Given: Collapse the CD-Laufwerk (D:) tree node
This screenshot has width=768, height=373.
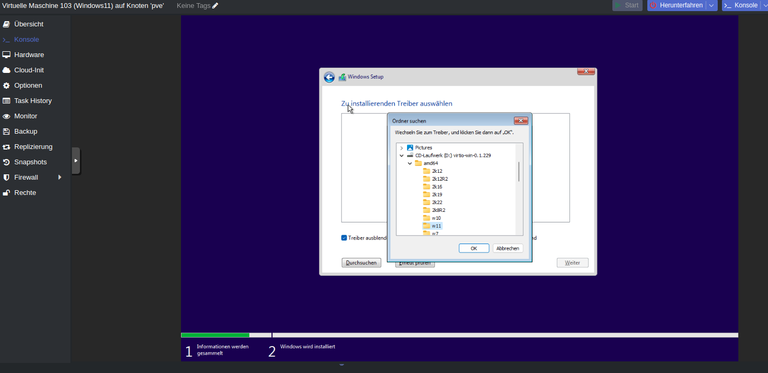Looking at the screenshot, I should pyautogui.click(x=402, y=156).
